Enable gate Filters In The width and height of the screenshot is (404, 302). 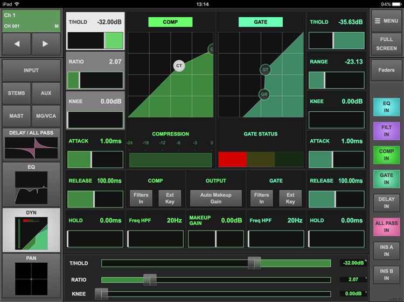tap(261, 198)
